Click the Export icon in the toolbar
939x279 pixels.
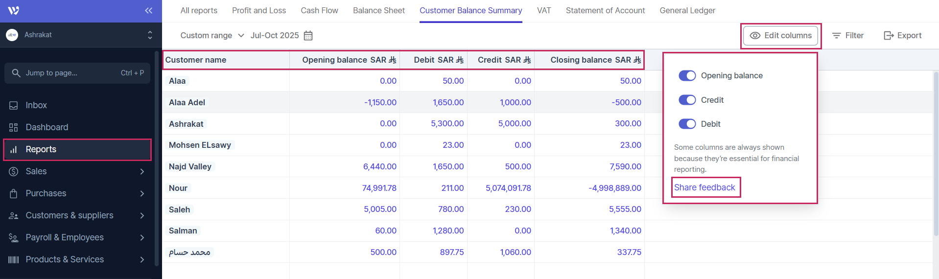(888, 36)
